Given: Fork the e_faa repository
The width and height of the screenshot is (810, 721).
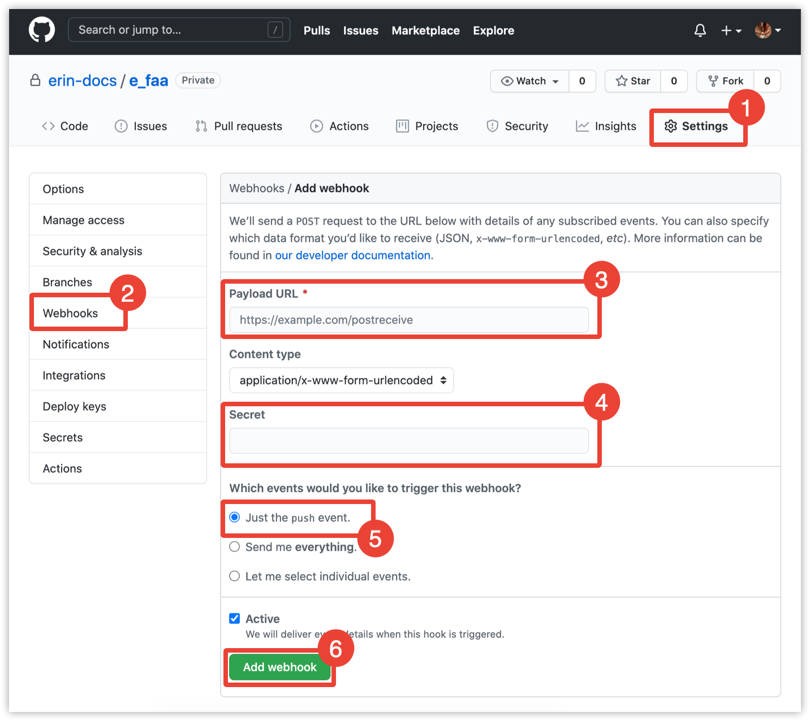Looking at the screenshot, I should click(x=726, y=81).
